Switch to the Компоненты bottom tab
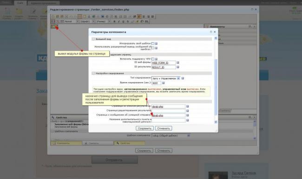The width and height of the screenshot is (302, 179). [66, 143]
